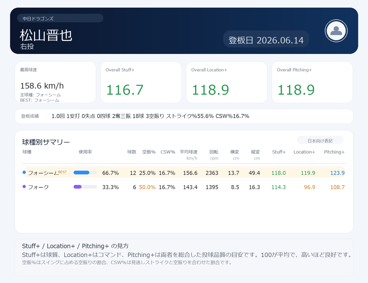Click the Overall Pitching+ card value
Image resolution: width=368 pixels, height=283 pixels.
[x=296, y=90]
